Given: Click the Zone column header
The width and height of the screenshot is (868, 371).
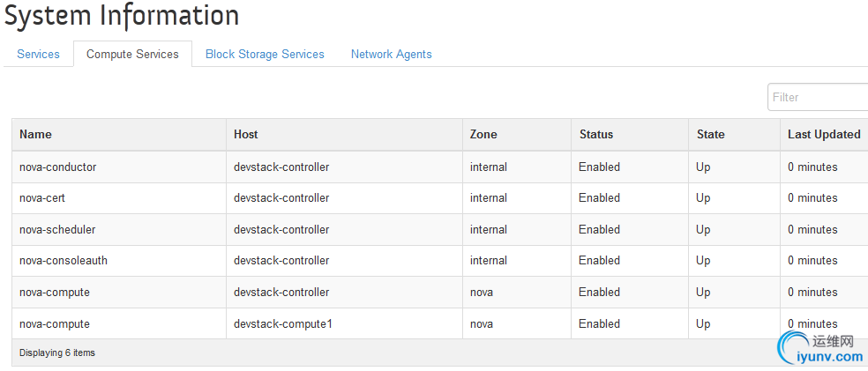Looking at the screenshot, I should (x=483, y=134).
